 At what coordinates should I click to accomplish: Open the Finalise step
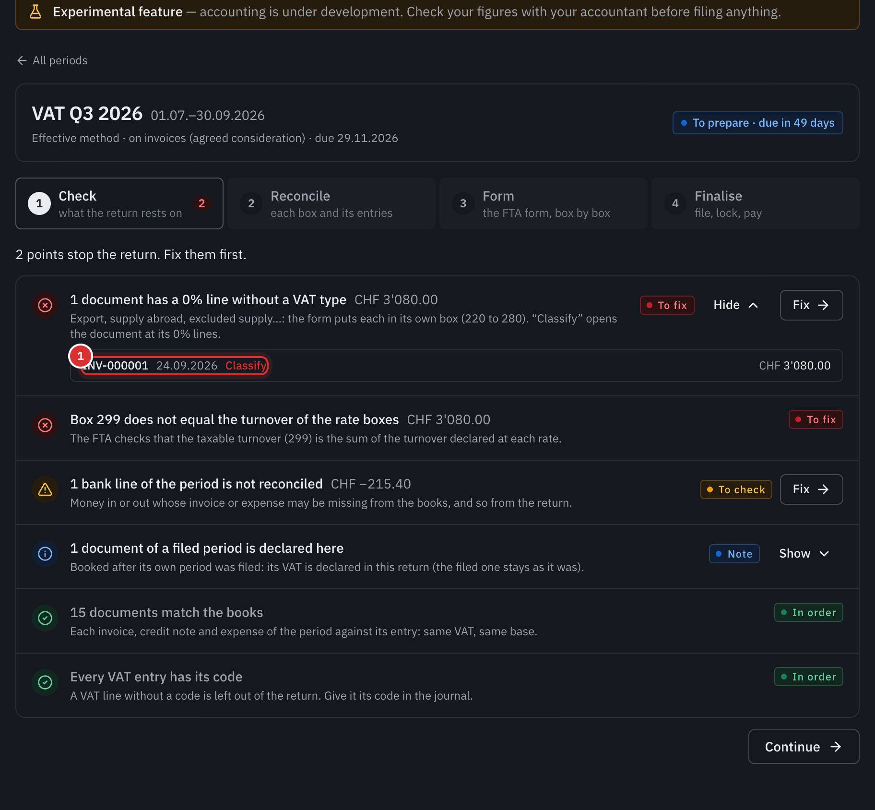[756, 203]
